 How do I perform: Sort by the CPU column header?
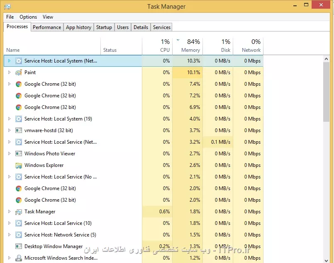157,46
